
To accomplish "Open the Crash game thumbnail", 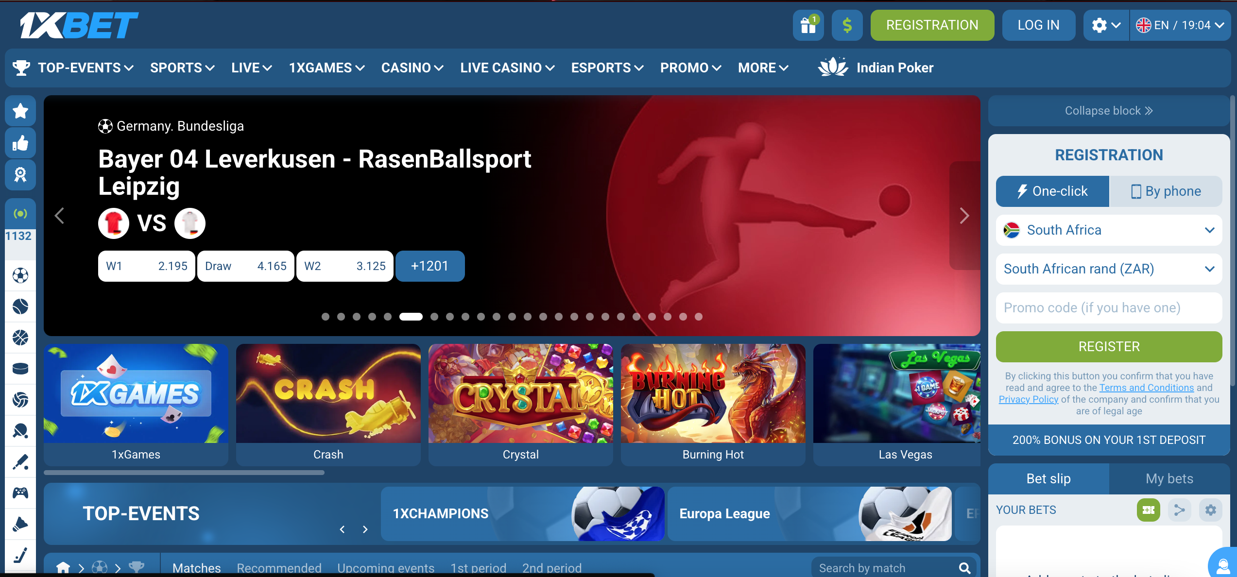I will [x=328, y=405].
